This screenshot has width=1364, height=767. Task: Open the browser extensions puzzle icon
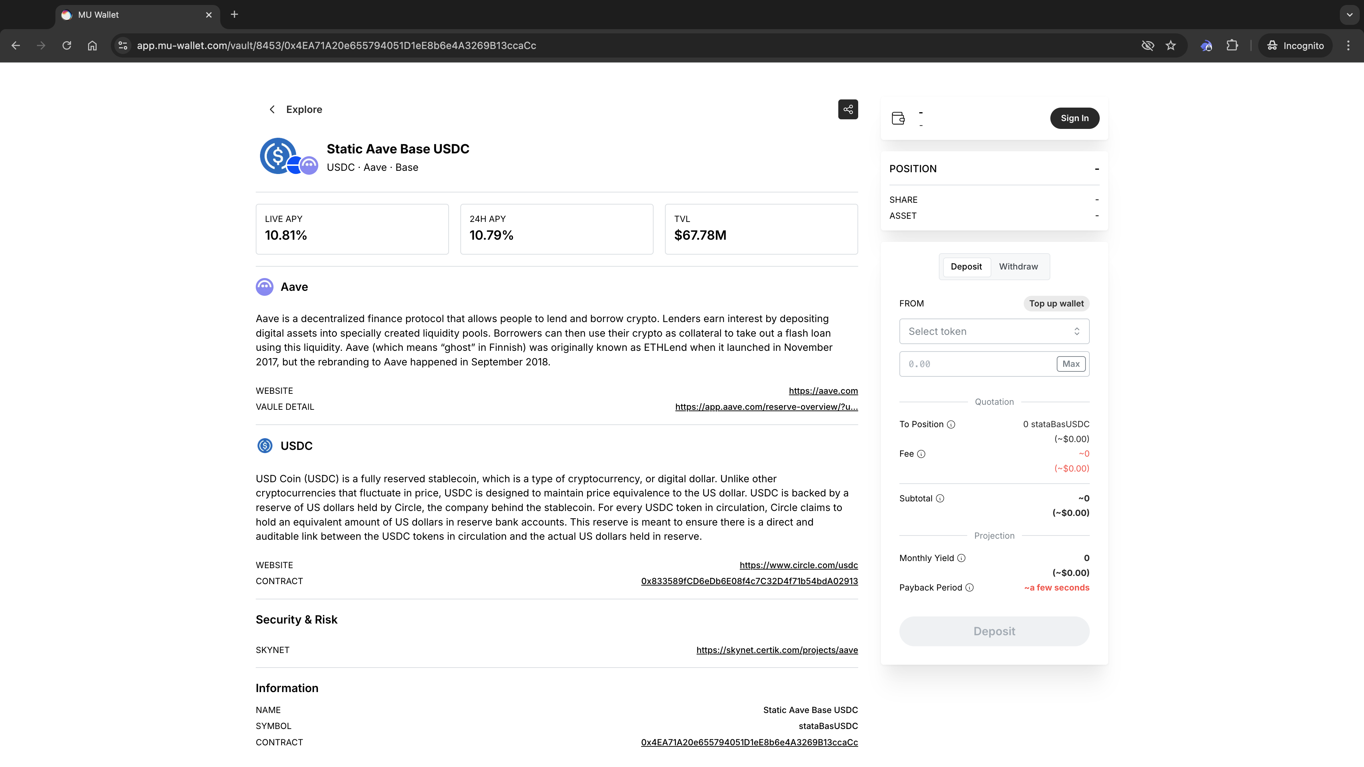[1232, 45]
